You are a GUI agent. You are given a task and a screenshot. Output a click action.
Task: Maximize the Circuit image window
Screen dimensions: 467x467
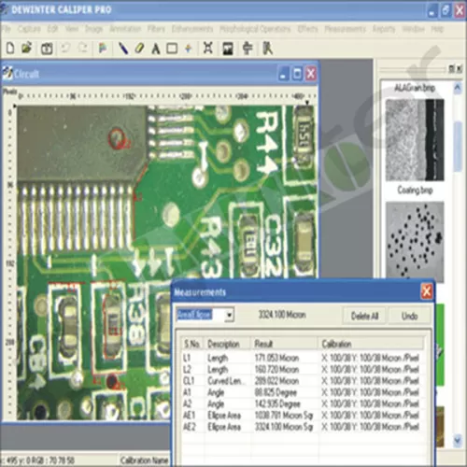[x=297, y=74]
